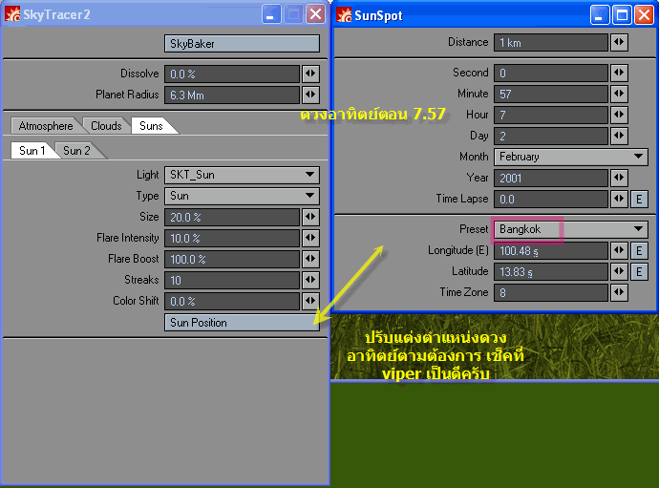
Task: Select the Sun 1 sub-tab
Action: 32,151
